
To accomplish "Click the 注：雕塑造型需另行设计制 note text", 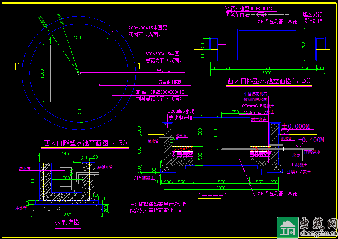I will pyautogui.click(x=158, y=204).
